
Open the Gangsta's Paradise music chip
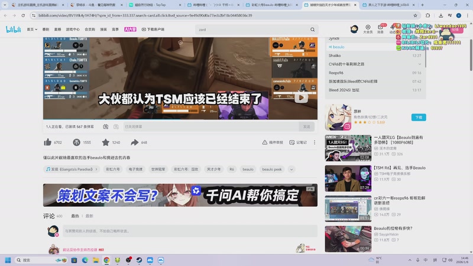point(72,169)
